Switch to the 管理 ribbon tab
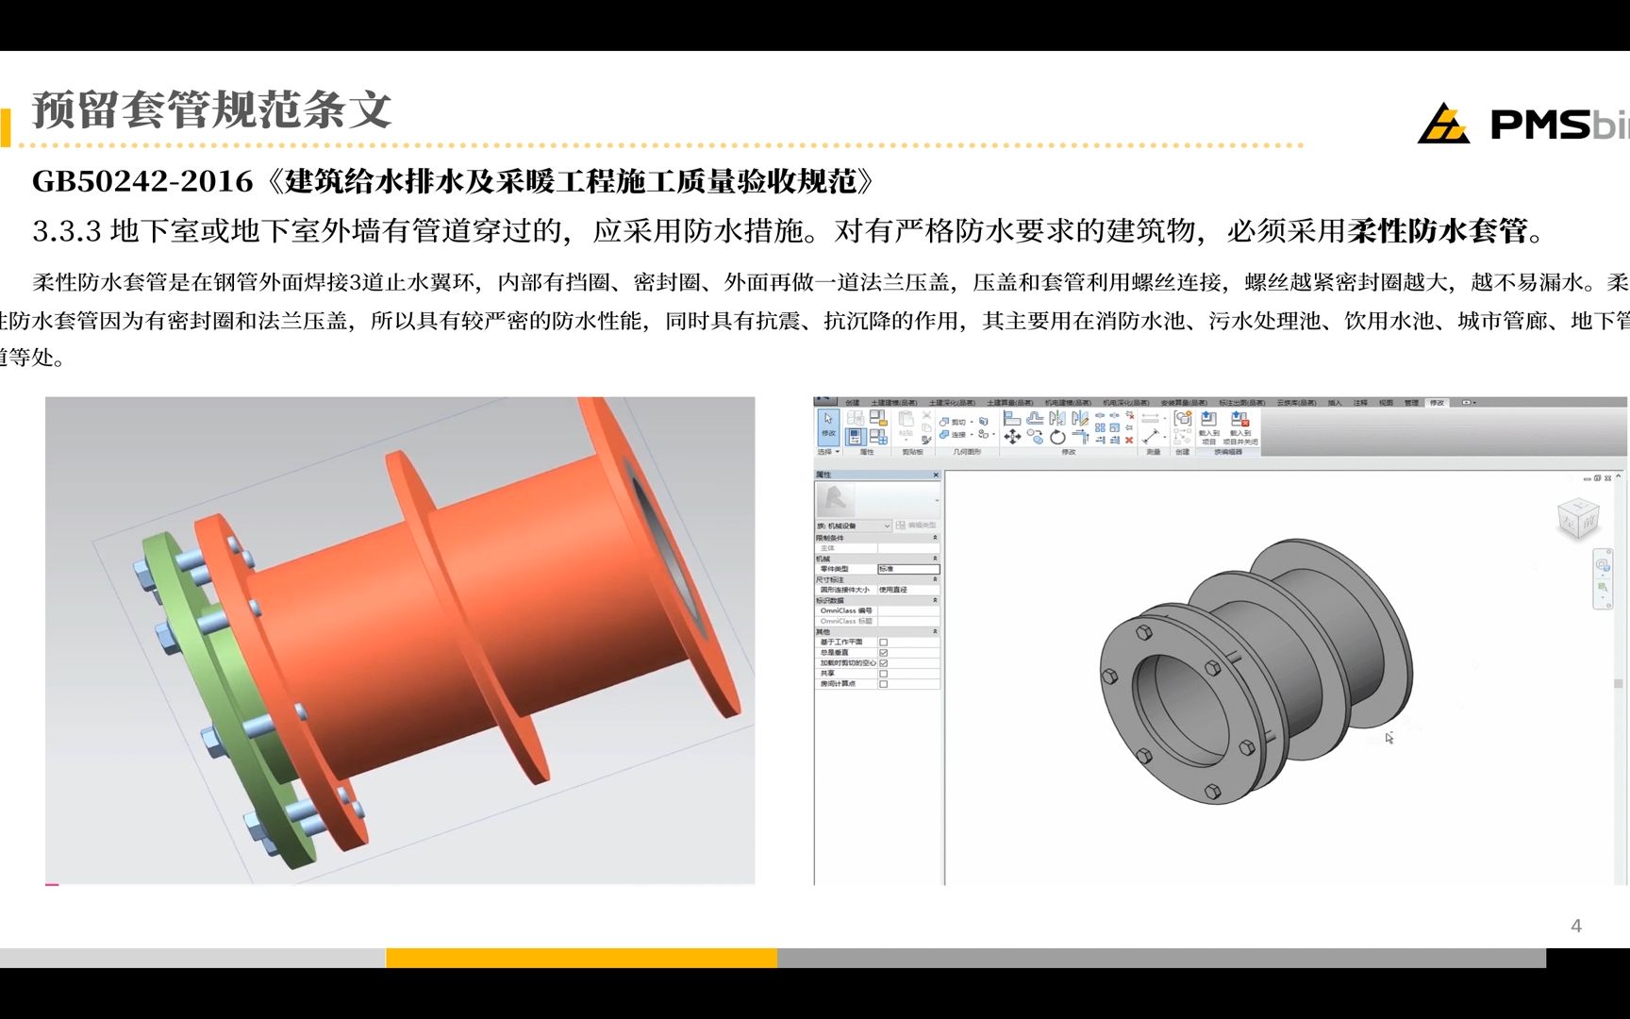The image size is (1630, 1019). coord(1411,403)
